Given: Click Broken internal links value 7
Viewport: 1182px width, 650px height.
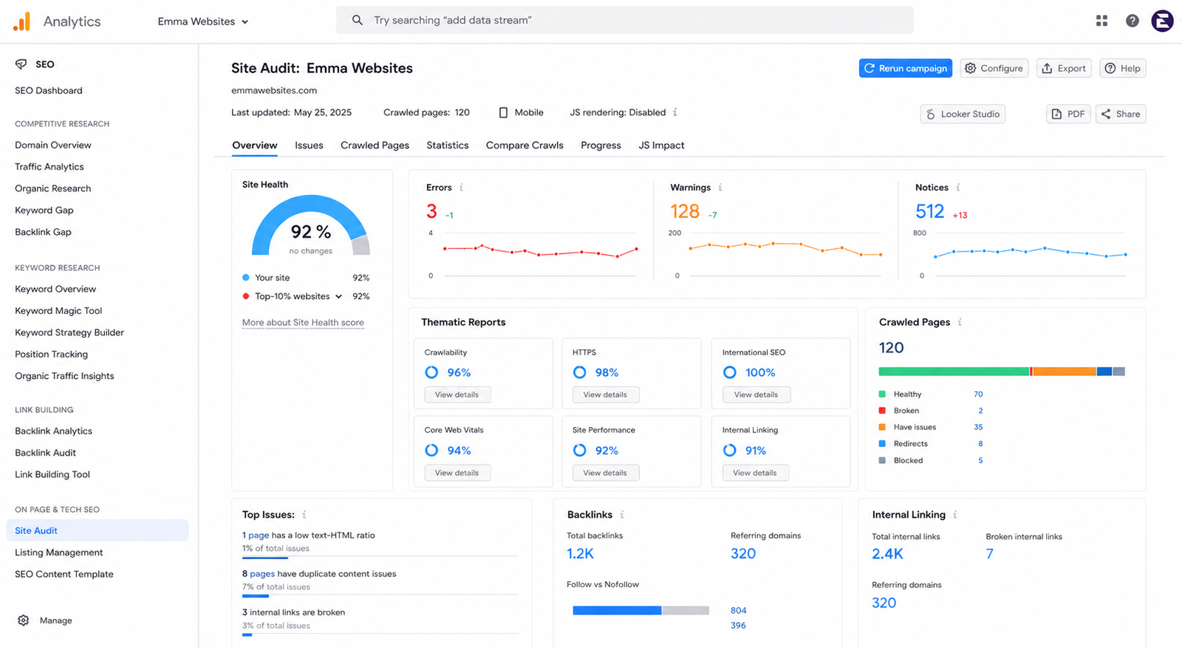Looking at the screenshot, I should point(990,554).
